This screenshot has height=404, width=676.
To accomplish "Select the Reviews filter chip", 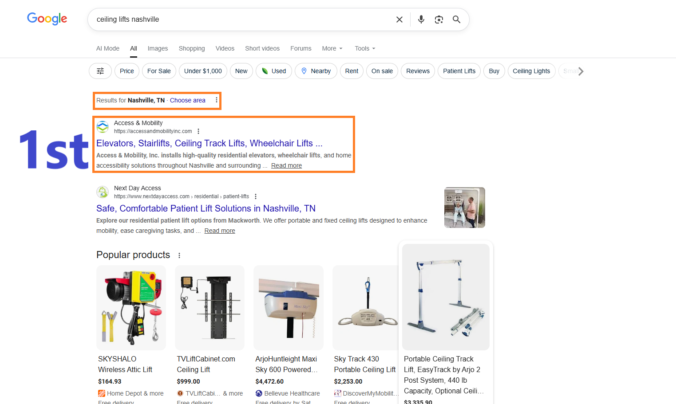I will 418,71.
